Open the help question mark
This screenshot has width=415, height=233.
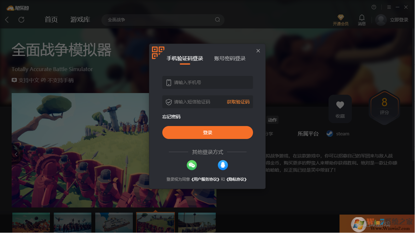[374, 7]
